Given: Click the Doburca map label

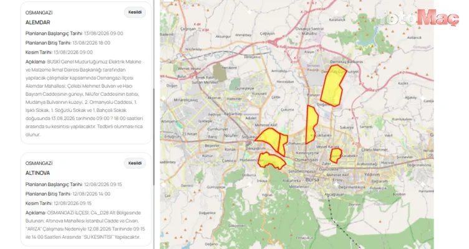Looking at the screenshot, I should click(x=249, y=176).
